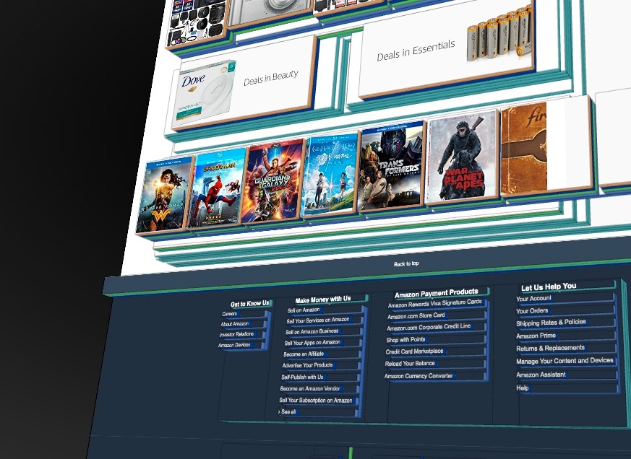
Task: Click Sell Your Apps on Amazon
Action: coord(312,343)
